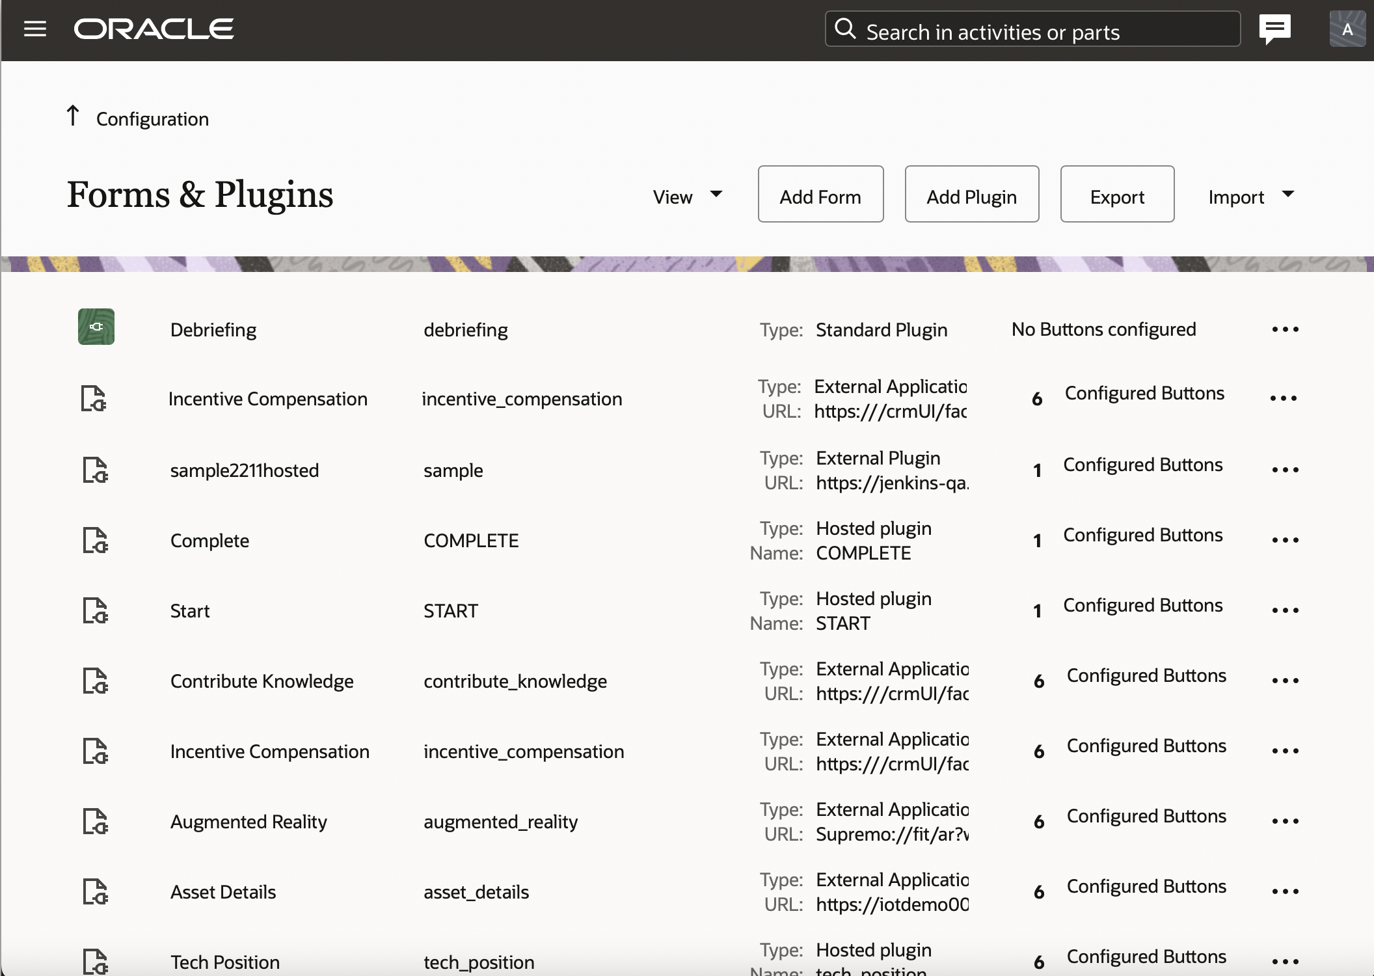Open three-dot menu for Complete row

coord(1285,540)
